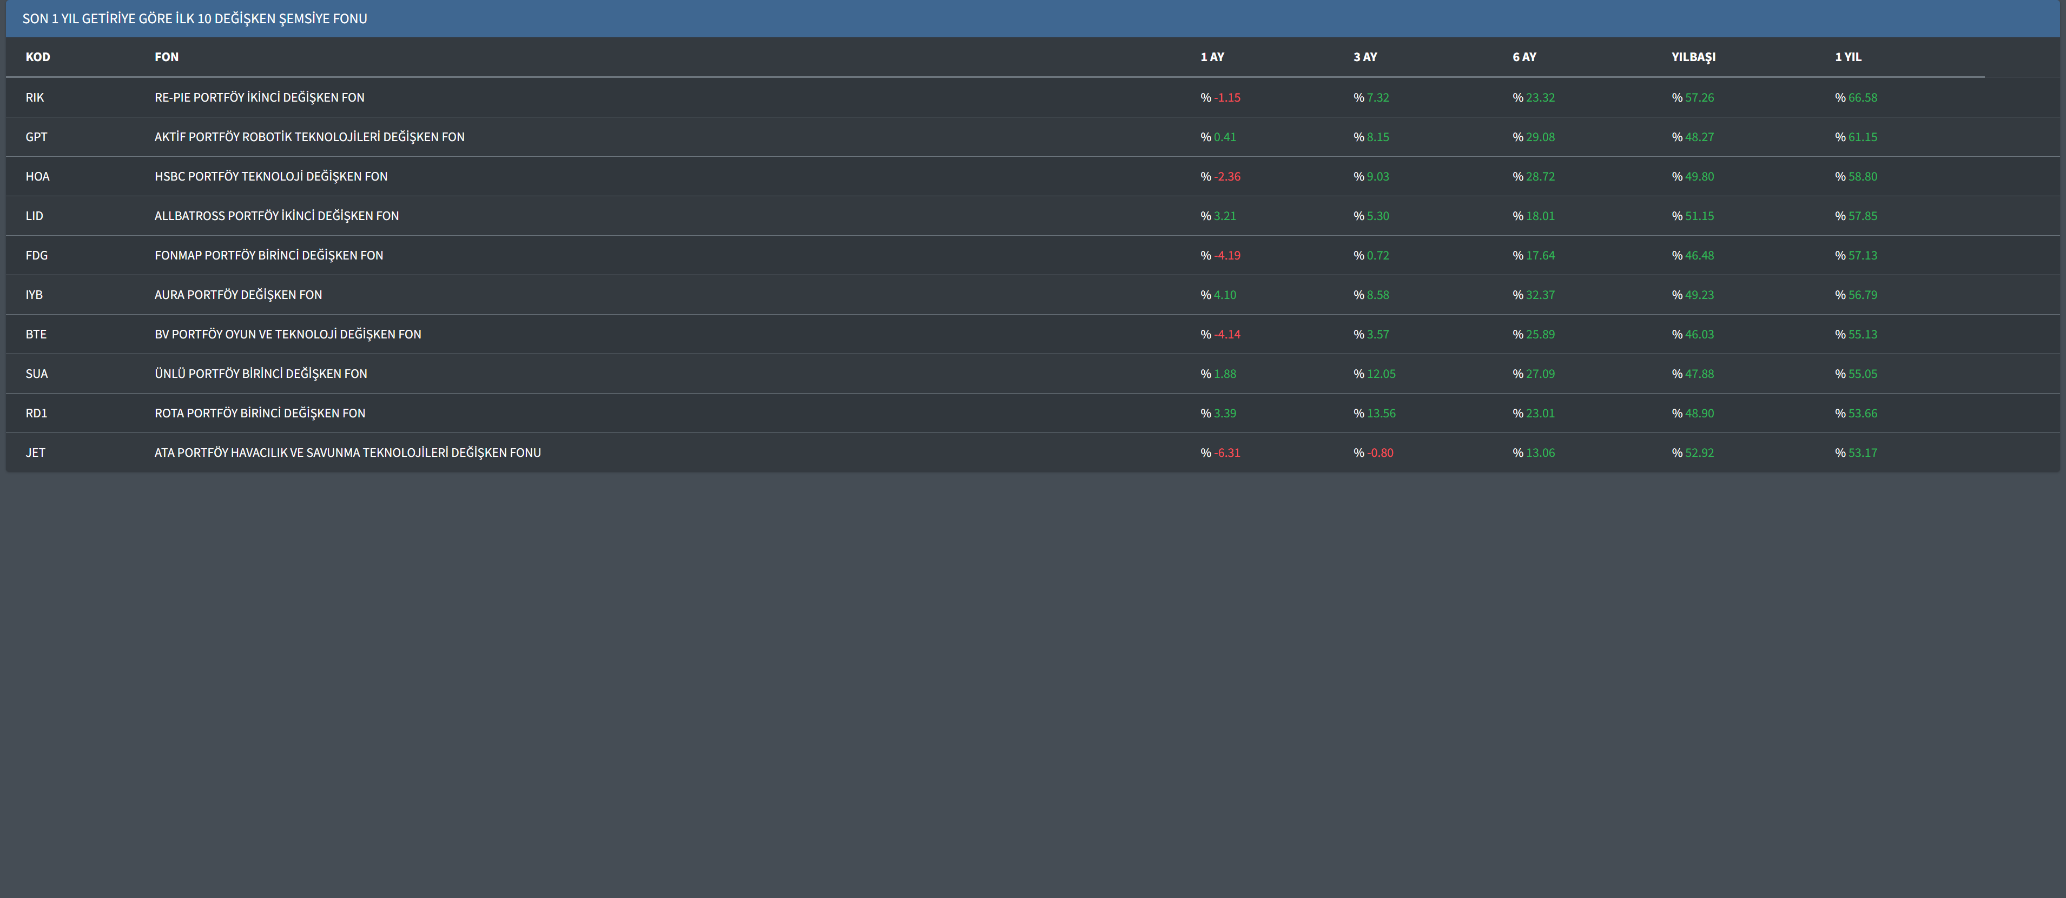Sort by the 1 AY column header

click(1212, 57)
